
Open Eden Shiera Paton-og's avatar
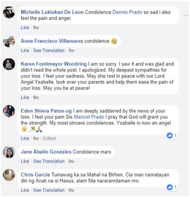(9, 111)
